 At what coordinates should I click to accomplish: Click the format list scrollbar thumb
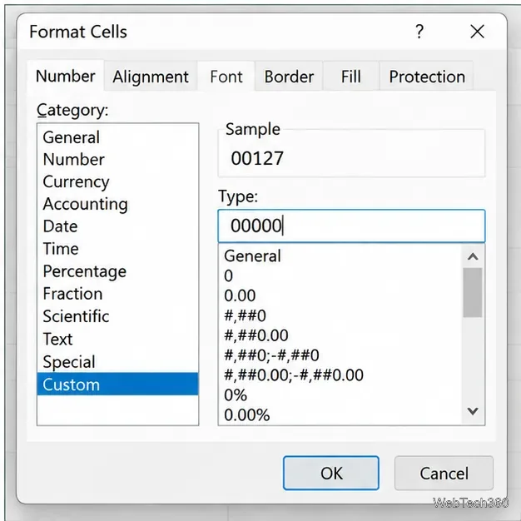473,292
